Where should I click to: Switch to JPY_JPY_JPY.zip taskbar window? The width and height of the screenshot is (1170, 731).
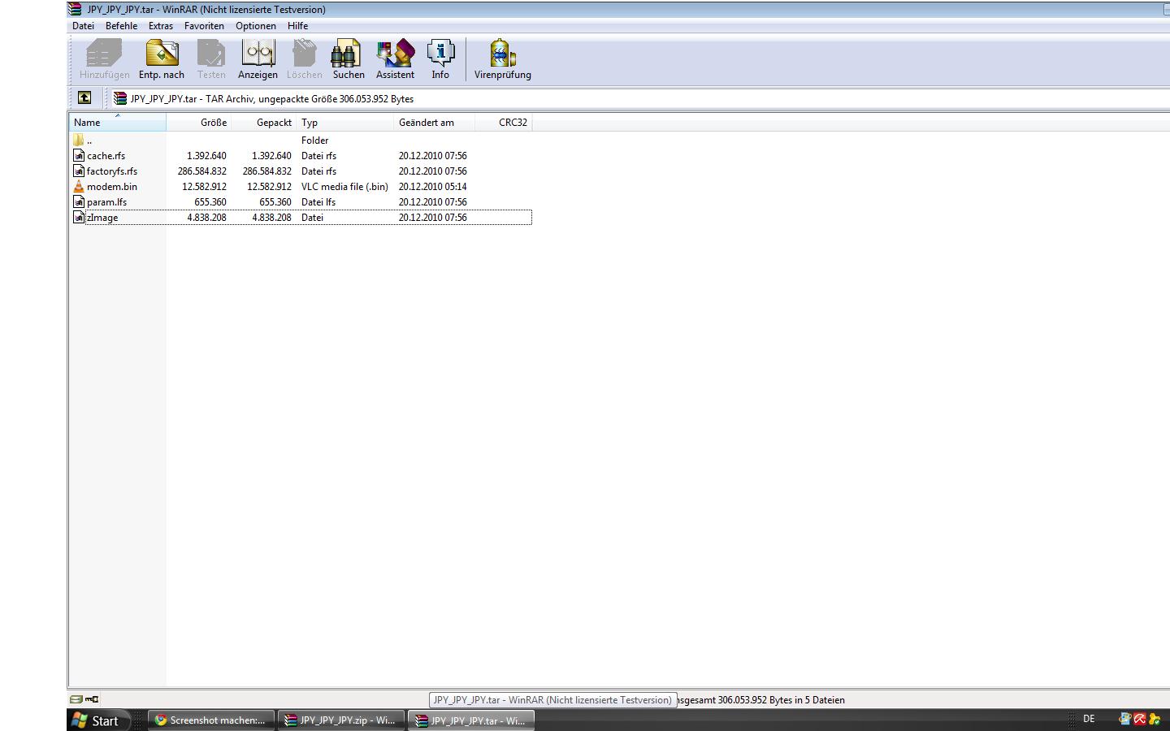[340, 720]
